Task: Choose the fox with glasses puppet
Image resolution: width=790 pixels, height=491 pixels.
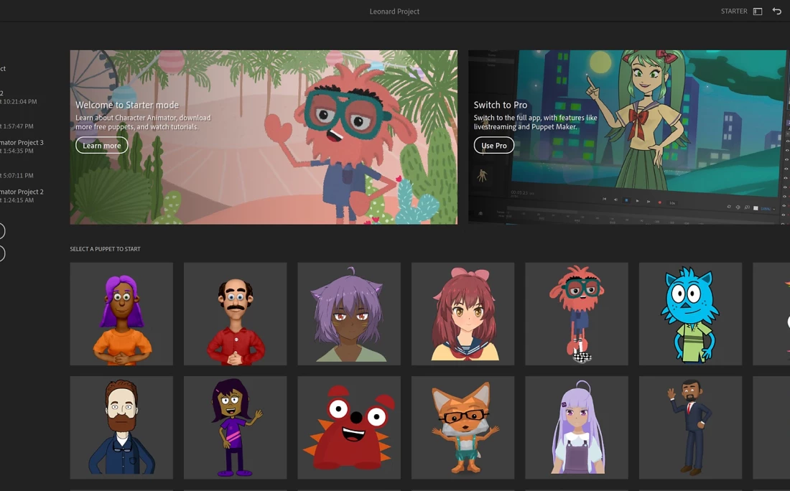Action: click(x=463, y=427)
